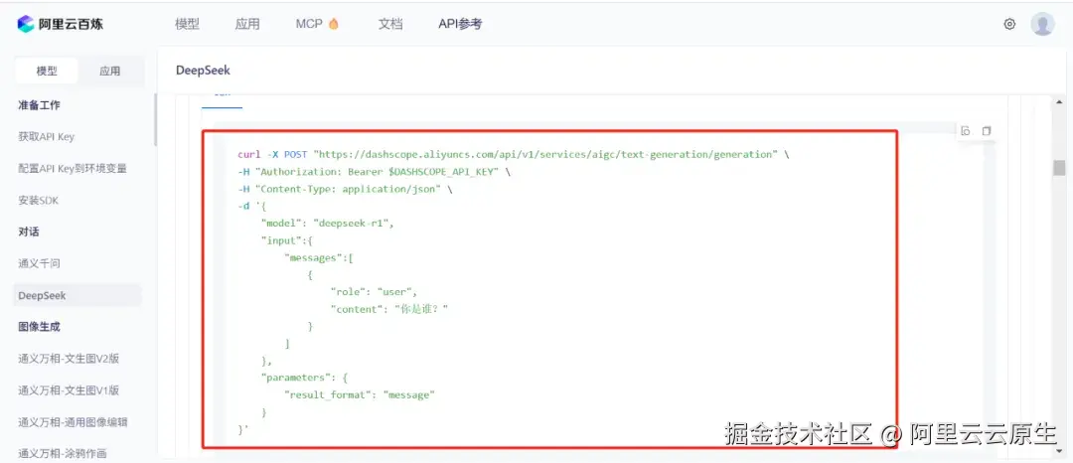1073x463 pixels.
Task: Open the MCP top menu
Action: (309, 24)
